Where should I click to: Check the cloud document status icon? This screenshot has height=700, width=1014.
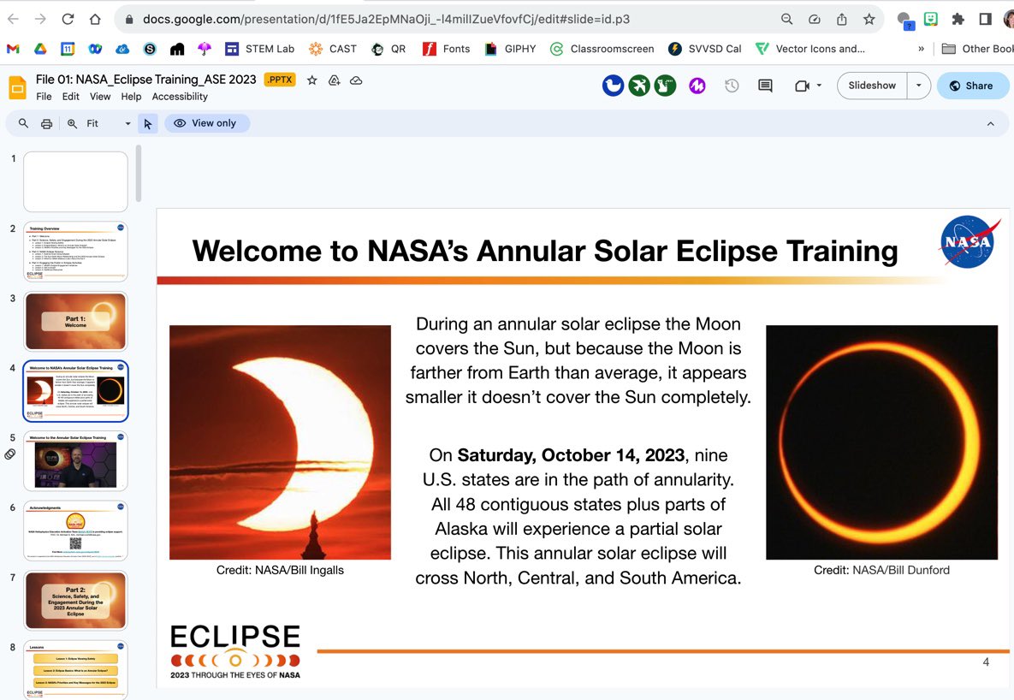pyautogui.click(x=356, y=80)
